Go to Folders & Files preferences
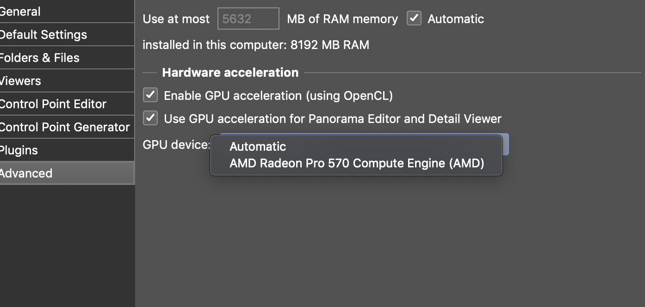The height and width of the screenshot is (307, 645). click(40, 58)
